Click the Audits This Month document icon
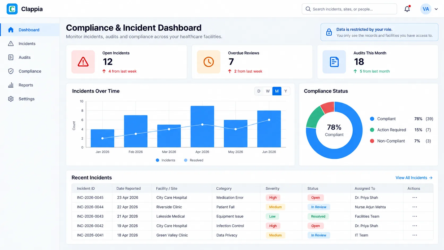 point(334,62)
